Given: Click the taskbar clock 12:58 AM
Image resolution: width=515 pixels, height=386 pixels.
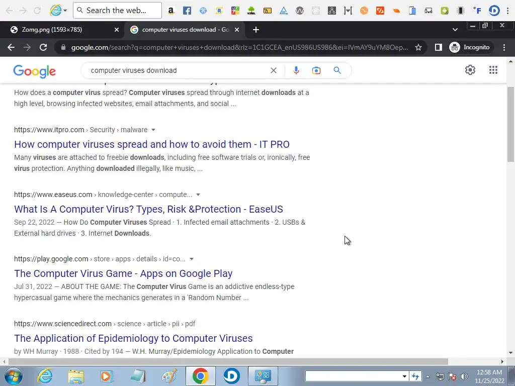Looking at the screenshot, I should [489, 372].
